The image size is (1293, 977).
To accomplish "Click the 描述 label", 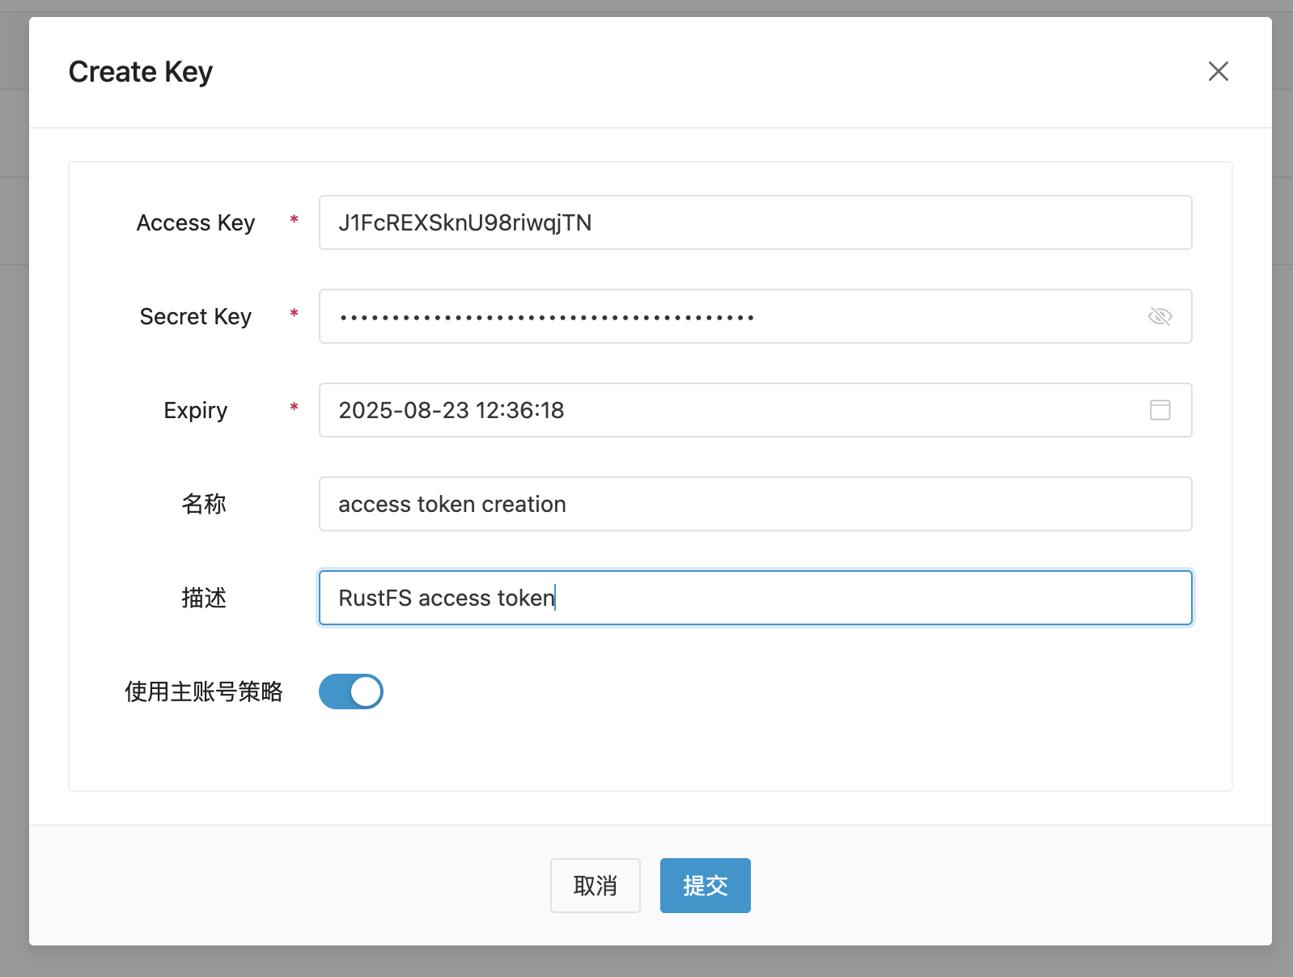I will coord(204,598).
